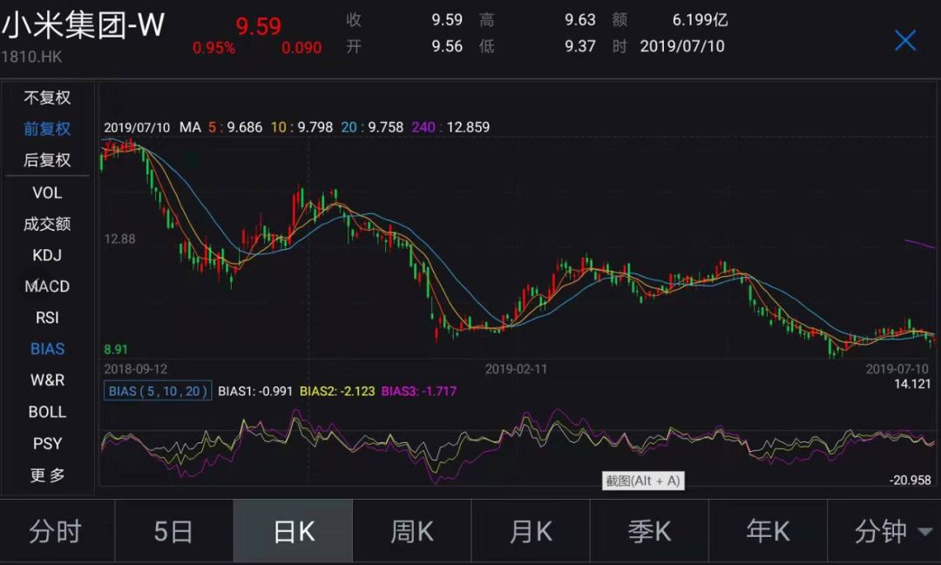Select the BIAS indicator
The height and width of the screenshot is (565, 941).
pos(47,349)
